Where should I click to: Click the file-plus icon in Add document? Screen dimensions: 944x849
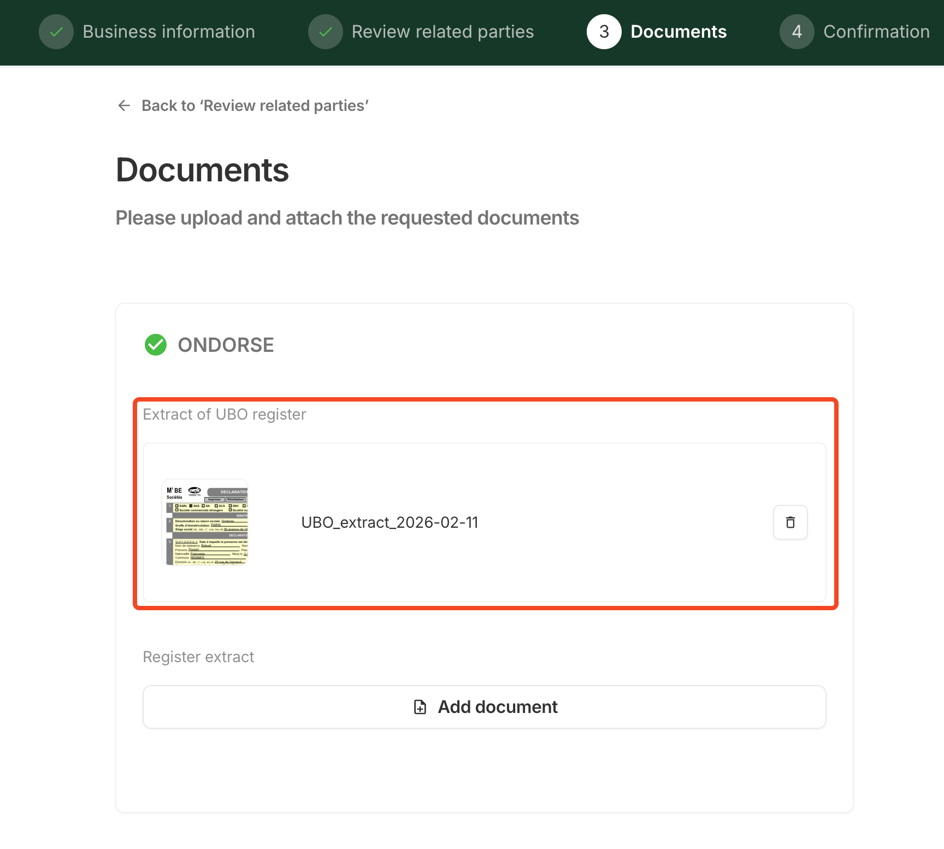[x=420, y=707]
